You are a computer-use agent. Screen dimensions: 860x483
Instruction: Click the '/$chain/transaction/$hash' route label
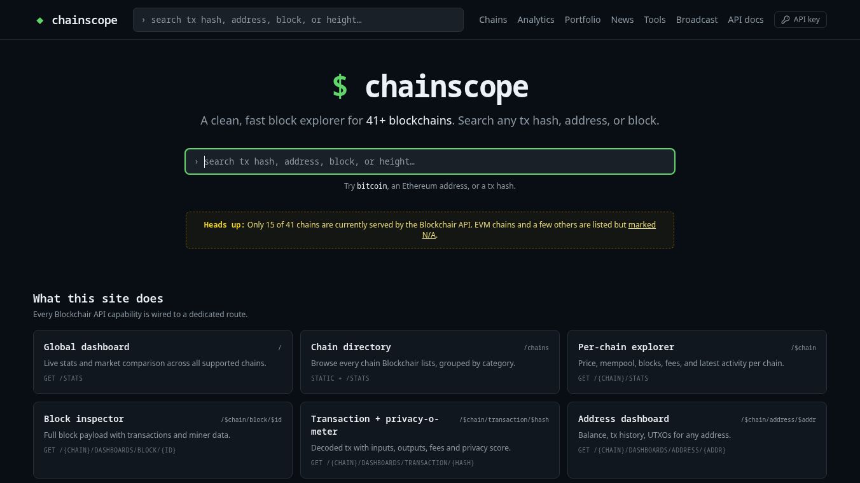[x=504, y=419]
